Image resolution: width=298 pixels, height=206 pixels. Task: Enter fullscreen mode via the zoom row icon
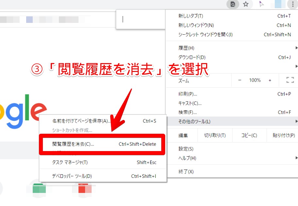click(290, 80)
